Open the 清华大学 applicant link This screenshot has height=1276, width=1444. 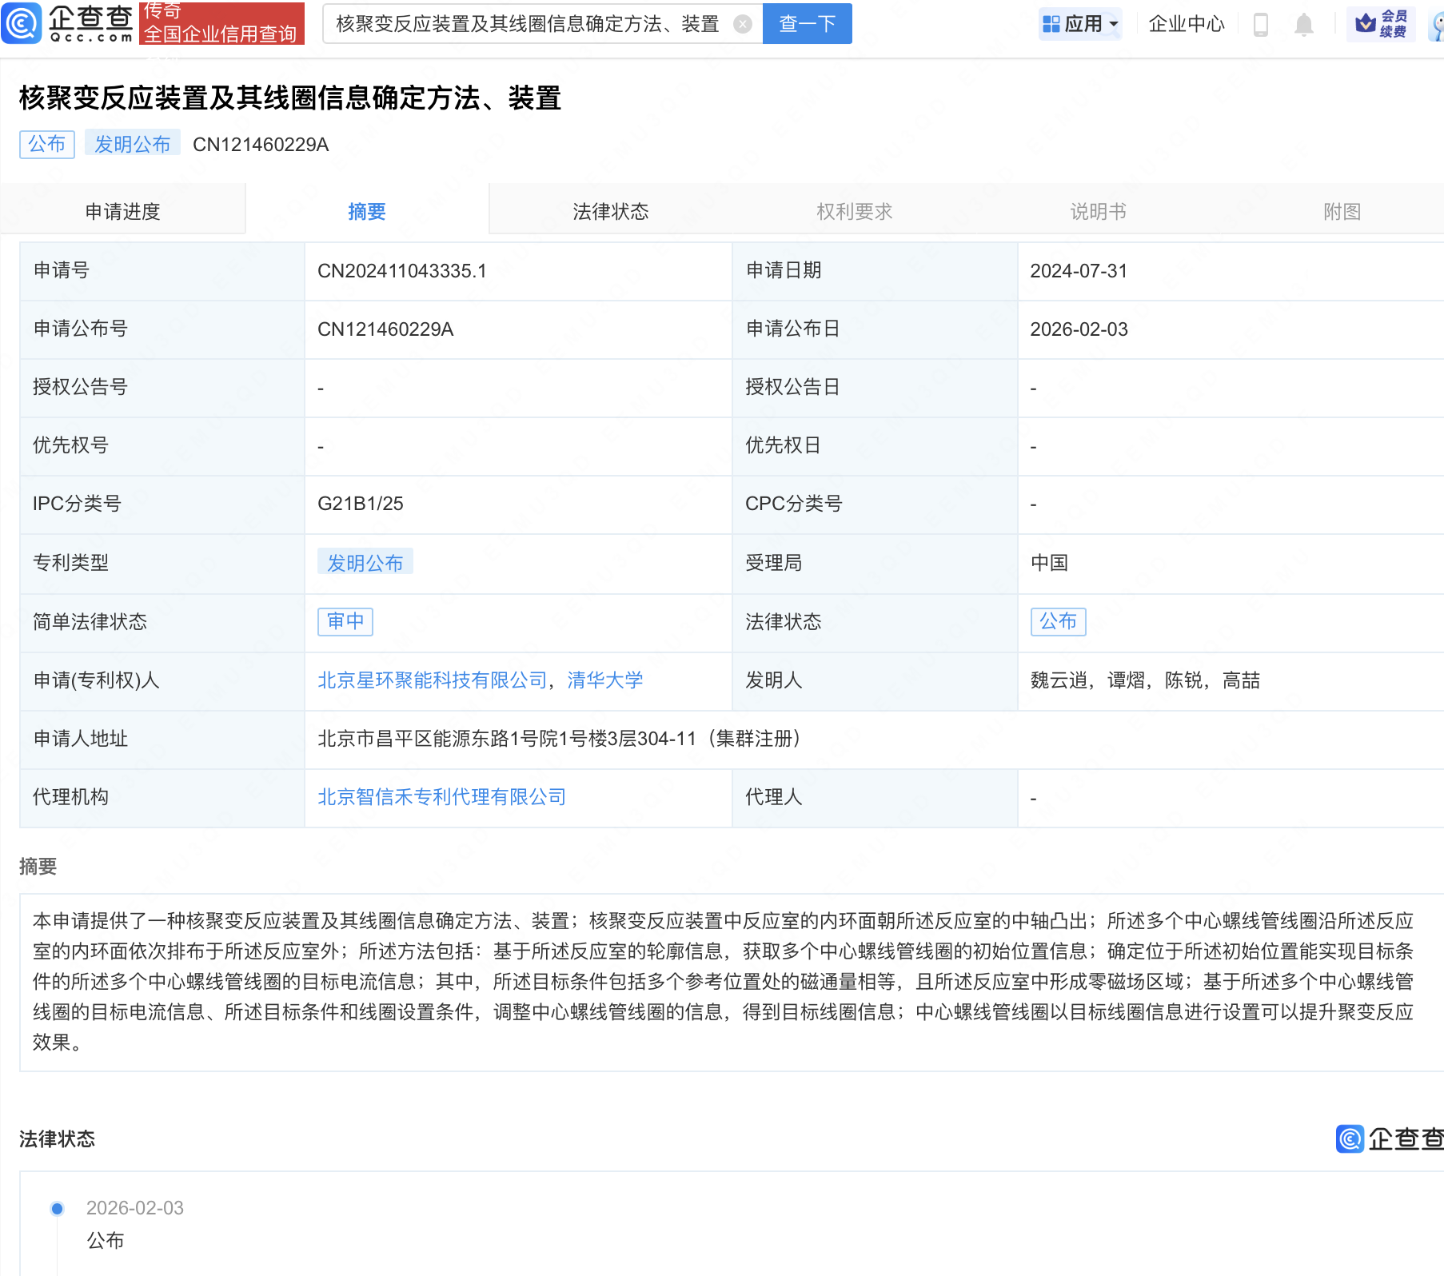(x=604, y=680)
